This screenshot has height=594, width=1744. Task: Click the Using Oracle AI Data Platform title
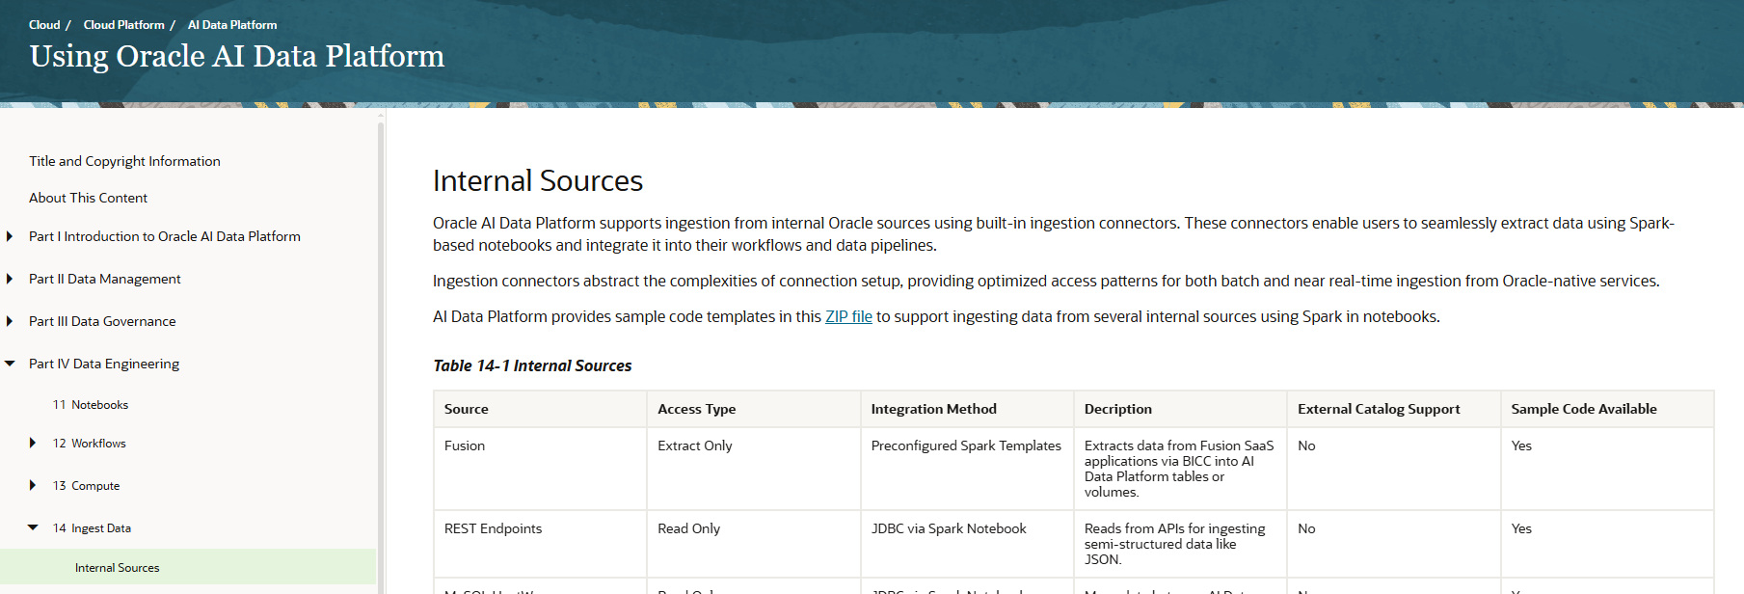point(237,56)
